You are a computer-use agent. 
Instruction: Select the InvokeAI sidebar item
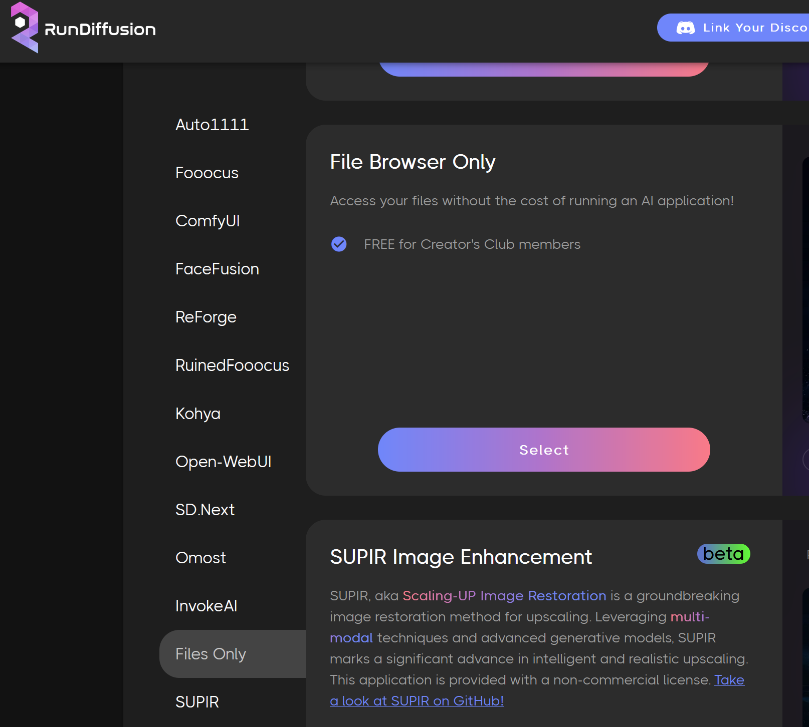click(207, 606)
